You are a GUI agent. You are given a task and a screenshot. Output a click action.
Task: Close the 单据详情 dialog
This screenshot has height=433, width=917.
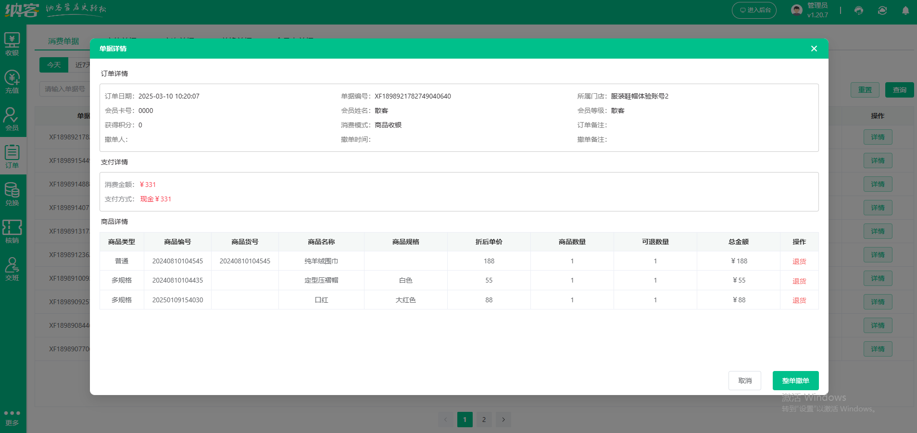point(814,49)
